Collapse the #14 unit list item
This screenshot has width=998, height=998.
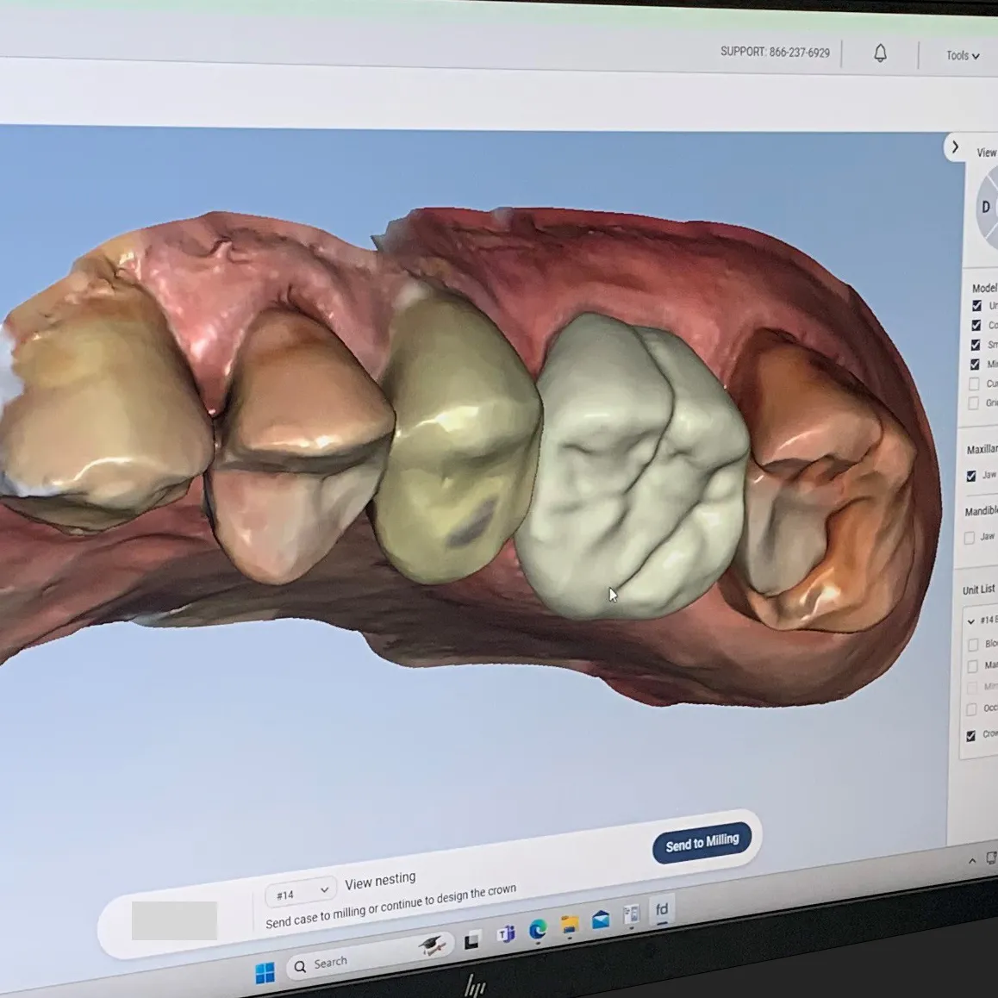point(971,621)
